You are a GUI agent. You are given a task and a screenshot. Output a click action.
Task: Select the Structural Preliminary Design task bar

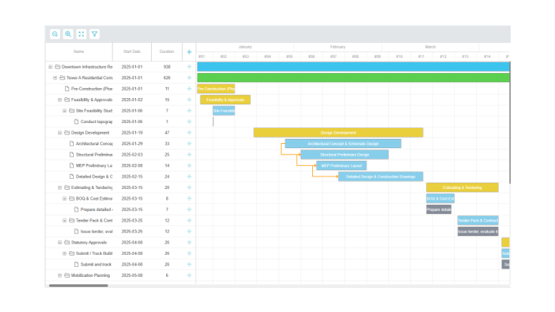tap(344, 155)
